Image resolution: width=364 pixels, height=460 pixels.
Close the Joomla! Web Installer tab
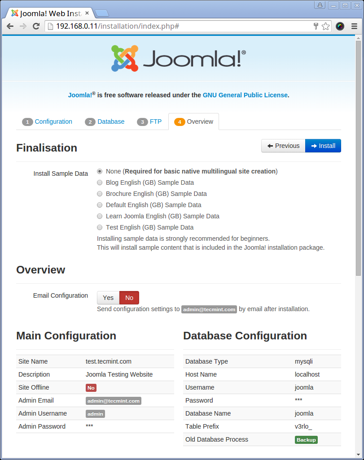coord(87,13)
